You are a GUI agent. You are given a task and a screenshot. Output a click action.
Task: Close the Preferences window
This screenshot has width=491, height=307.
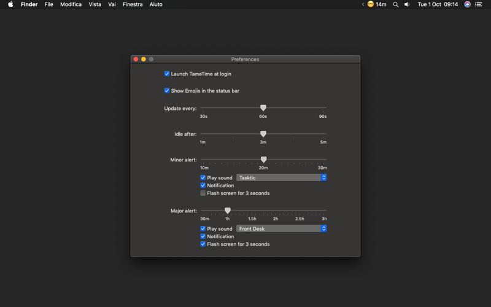(x=136, y=60)
